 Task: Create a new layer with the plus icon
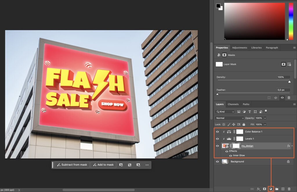click(283, 189)
